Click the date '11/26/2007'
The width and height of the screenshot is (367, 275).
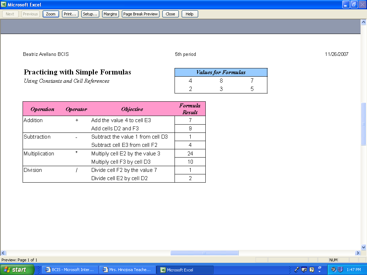[337, 54]
